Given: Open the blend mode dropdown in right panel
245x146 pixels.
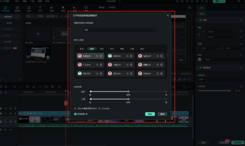Looking at the screenshot, I should [x=220, y=79].
